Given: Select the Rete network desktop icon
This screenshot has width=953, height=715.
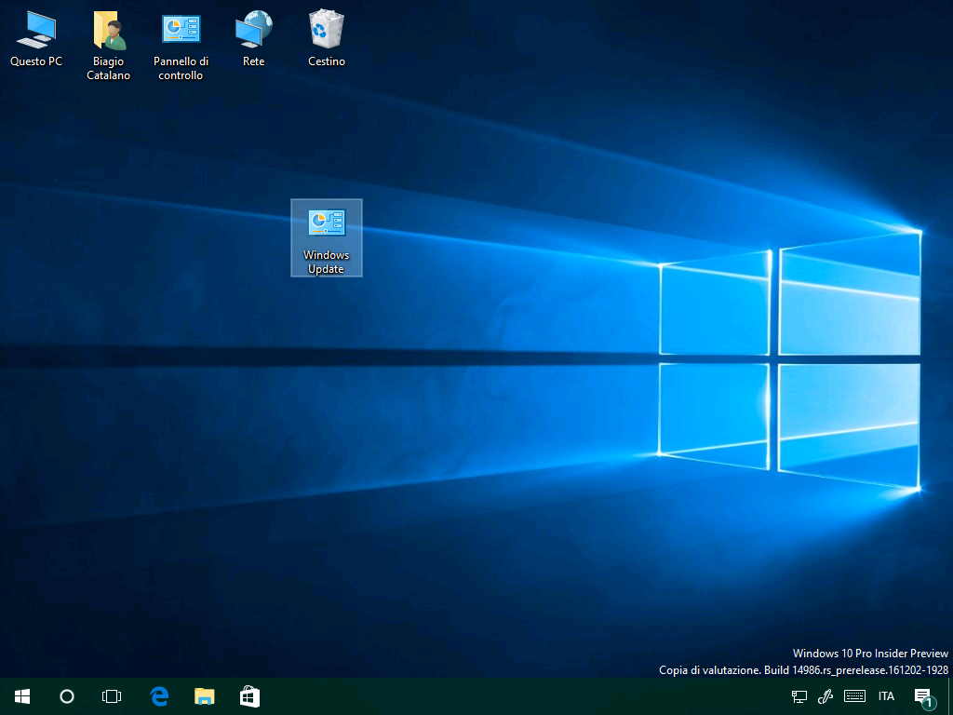Looking at the screenshot, I should 254,39.
